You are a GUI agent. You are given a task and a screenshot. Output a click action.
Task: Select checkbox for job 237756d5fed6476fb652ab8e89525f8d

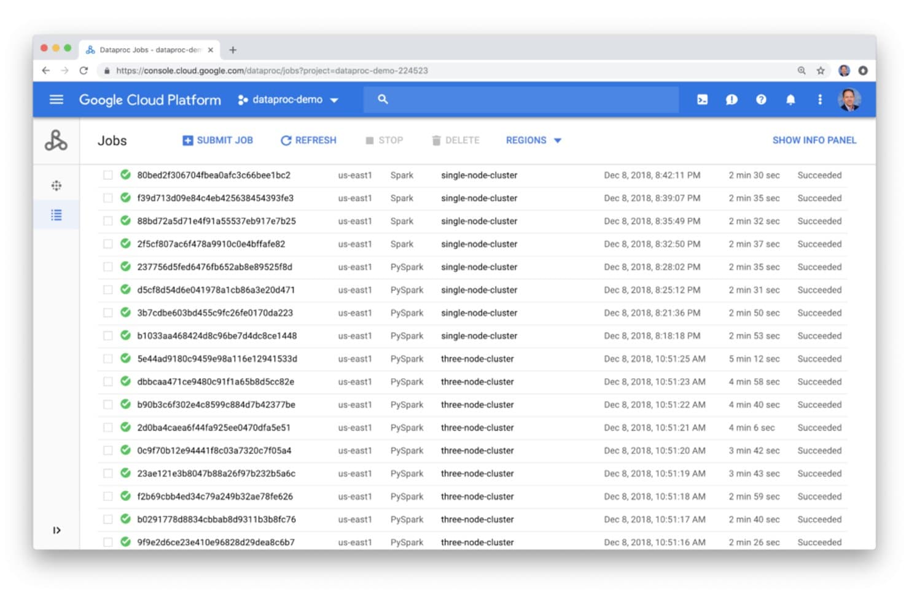tap(108, 267)
